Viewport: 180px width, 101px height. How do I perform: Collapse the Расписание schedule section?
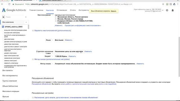[x=33, y=98]
